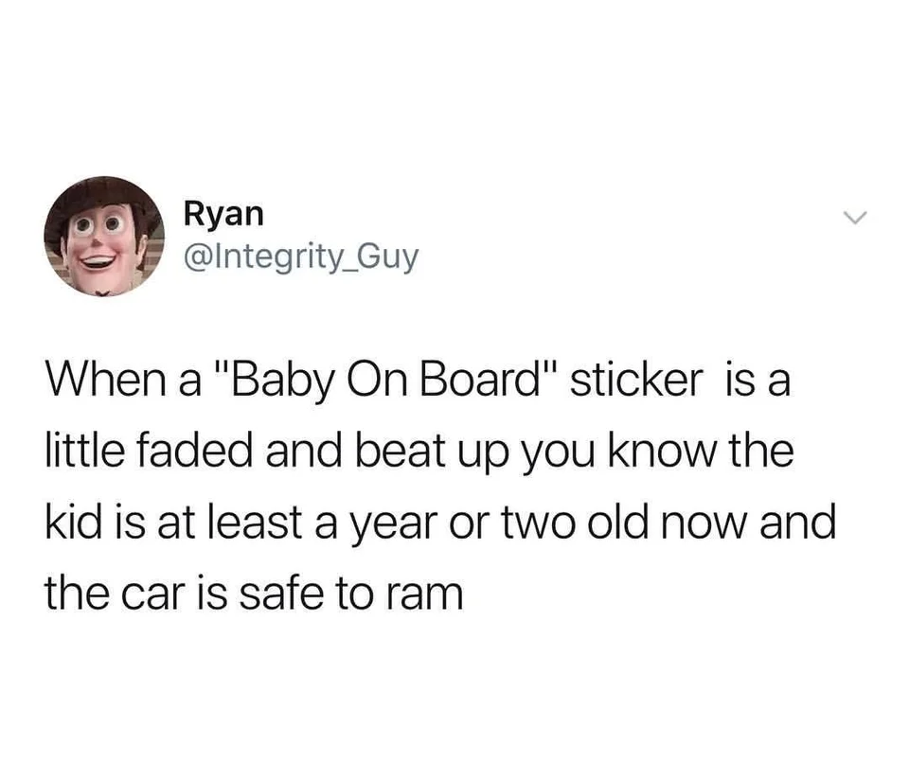Viewport: 909px width, 780px height.
Task: Click the word "kid" in the tweet
Action: tap(73, 521)
